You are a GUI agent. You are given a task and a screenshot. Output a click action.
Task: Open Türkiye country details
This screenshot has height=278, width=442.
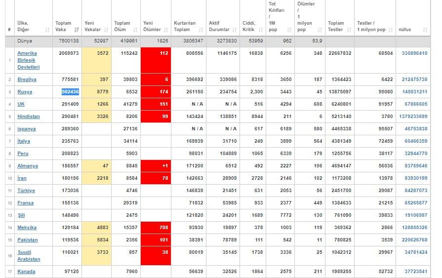pos(26,191)
